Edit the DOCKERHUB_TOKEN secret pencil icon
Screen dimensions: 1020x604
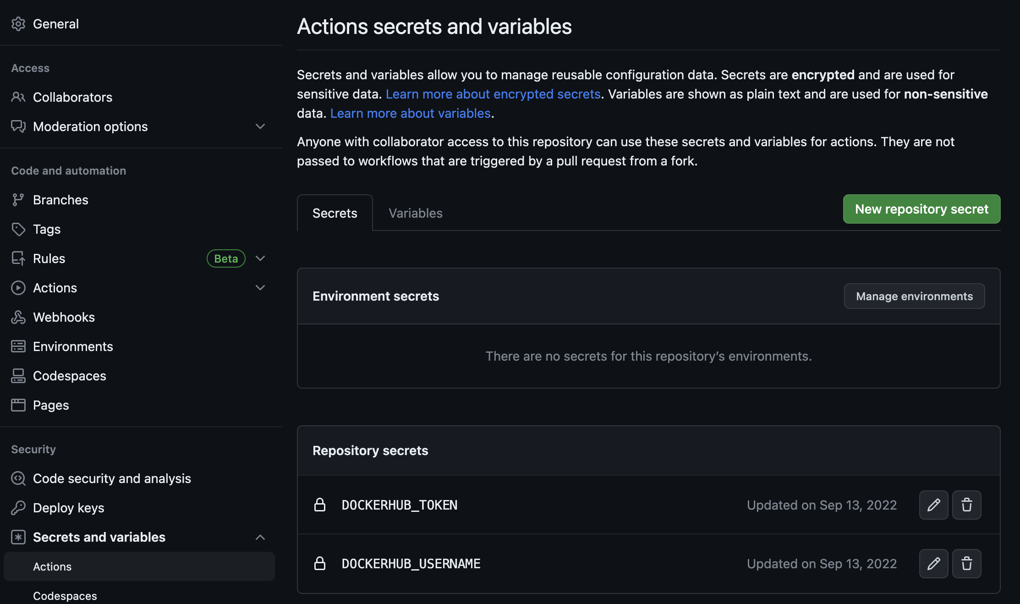tap(933, 505)
